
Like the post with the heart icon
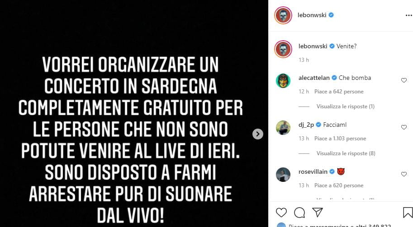click(281, 212)
